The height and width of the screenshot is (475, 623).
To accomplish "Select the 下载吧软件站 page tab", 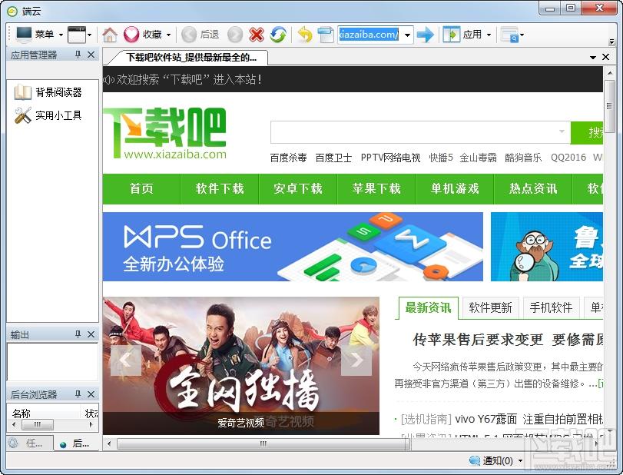I will tap(191, 57).
